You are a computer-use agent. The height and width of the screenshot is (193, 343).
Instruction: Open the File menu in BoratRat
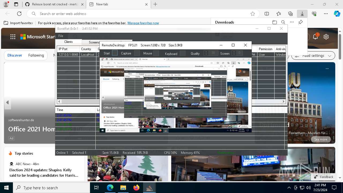61,36
